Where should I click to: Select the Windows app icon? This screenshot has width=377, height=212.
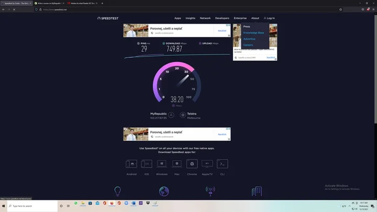pos(162,164)
